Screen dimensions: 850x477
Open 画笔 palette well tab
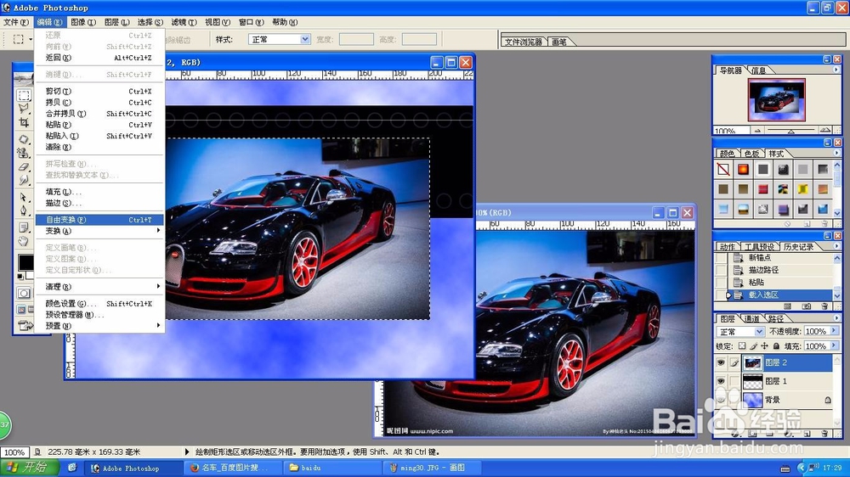(559, 41)
